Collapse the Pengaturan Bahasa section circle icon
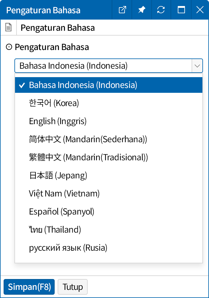The width and height of the screenshot is (209, 298). (x=9, y=47)
